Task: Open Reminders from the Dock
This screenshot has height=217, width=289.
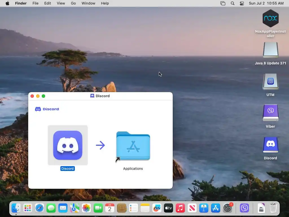Action: [133, 208]
